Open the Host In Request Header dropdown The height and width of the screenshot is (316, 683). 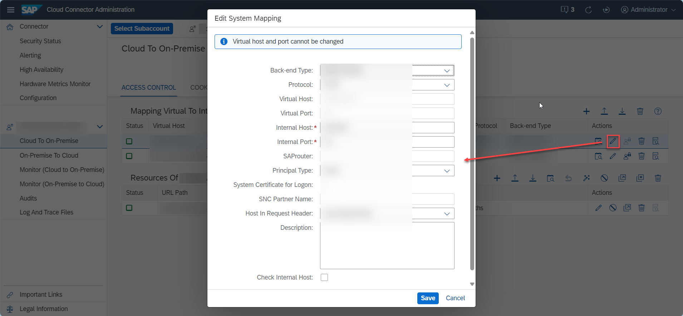[x=447, y=213]
